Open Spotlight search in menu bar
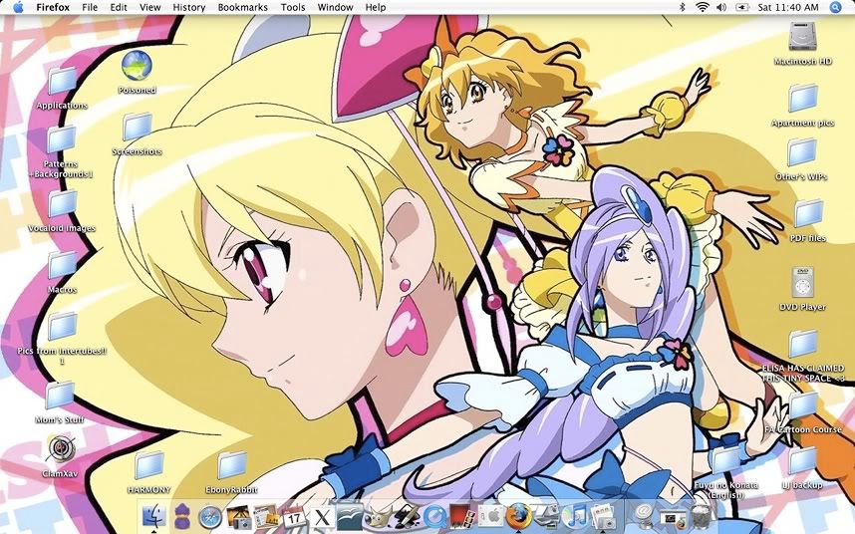Image resolution: width=855 pixels, height=534 pixels. pos(835,7)
